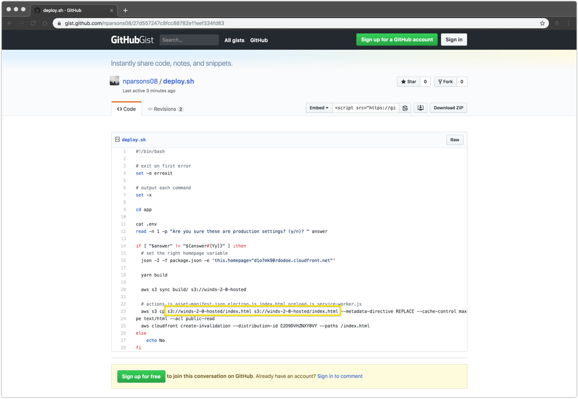
Task: Click the 'cat .env' line
Action: point(146,224)
